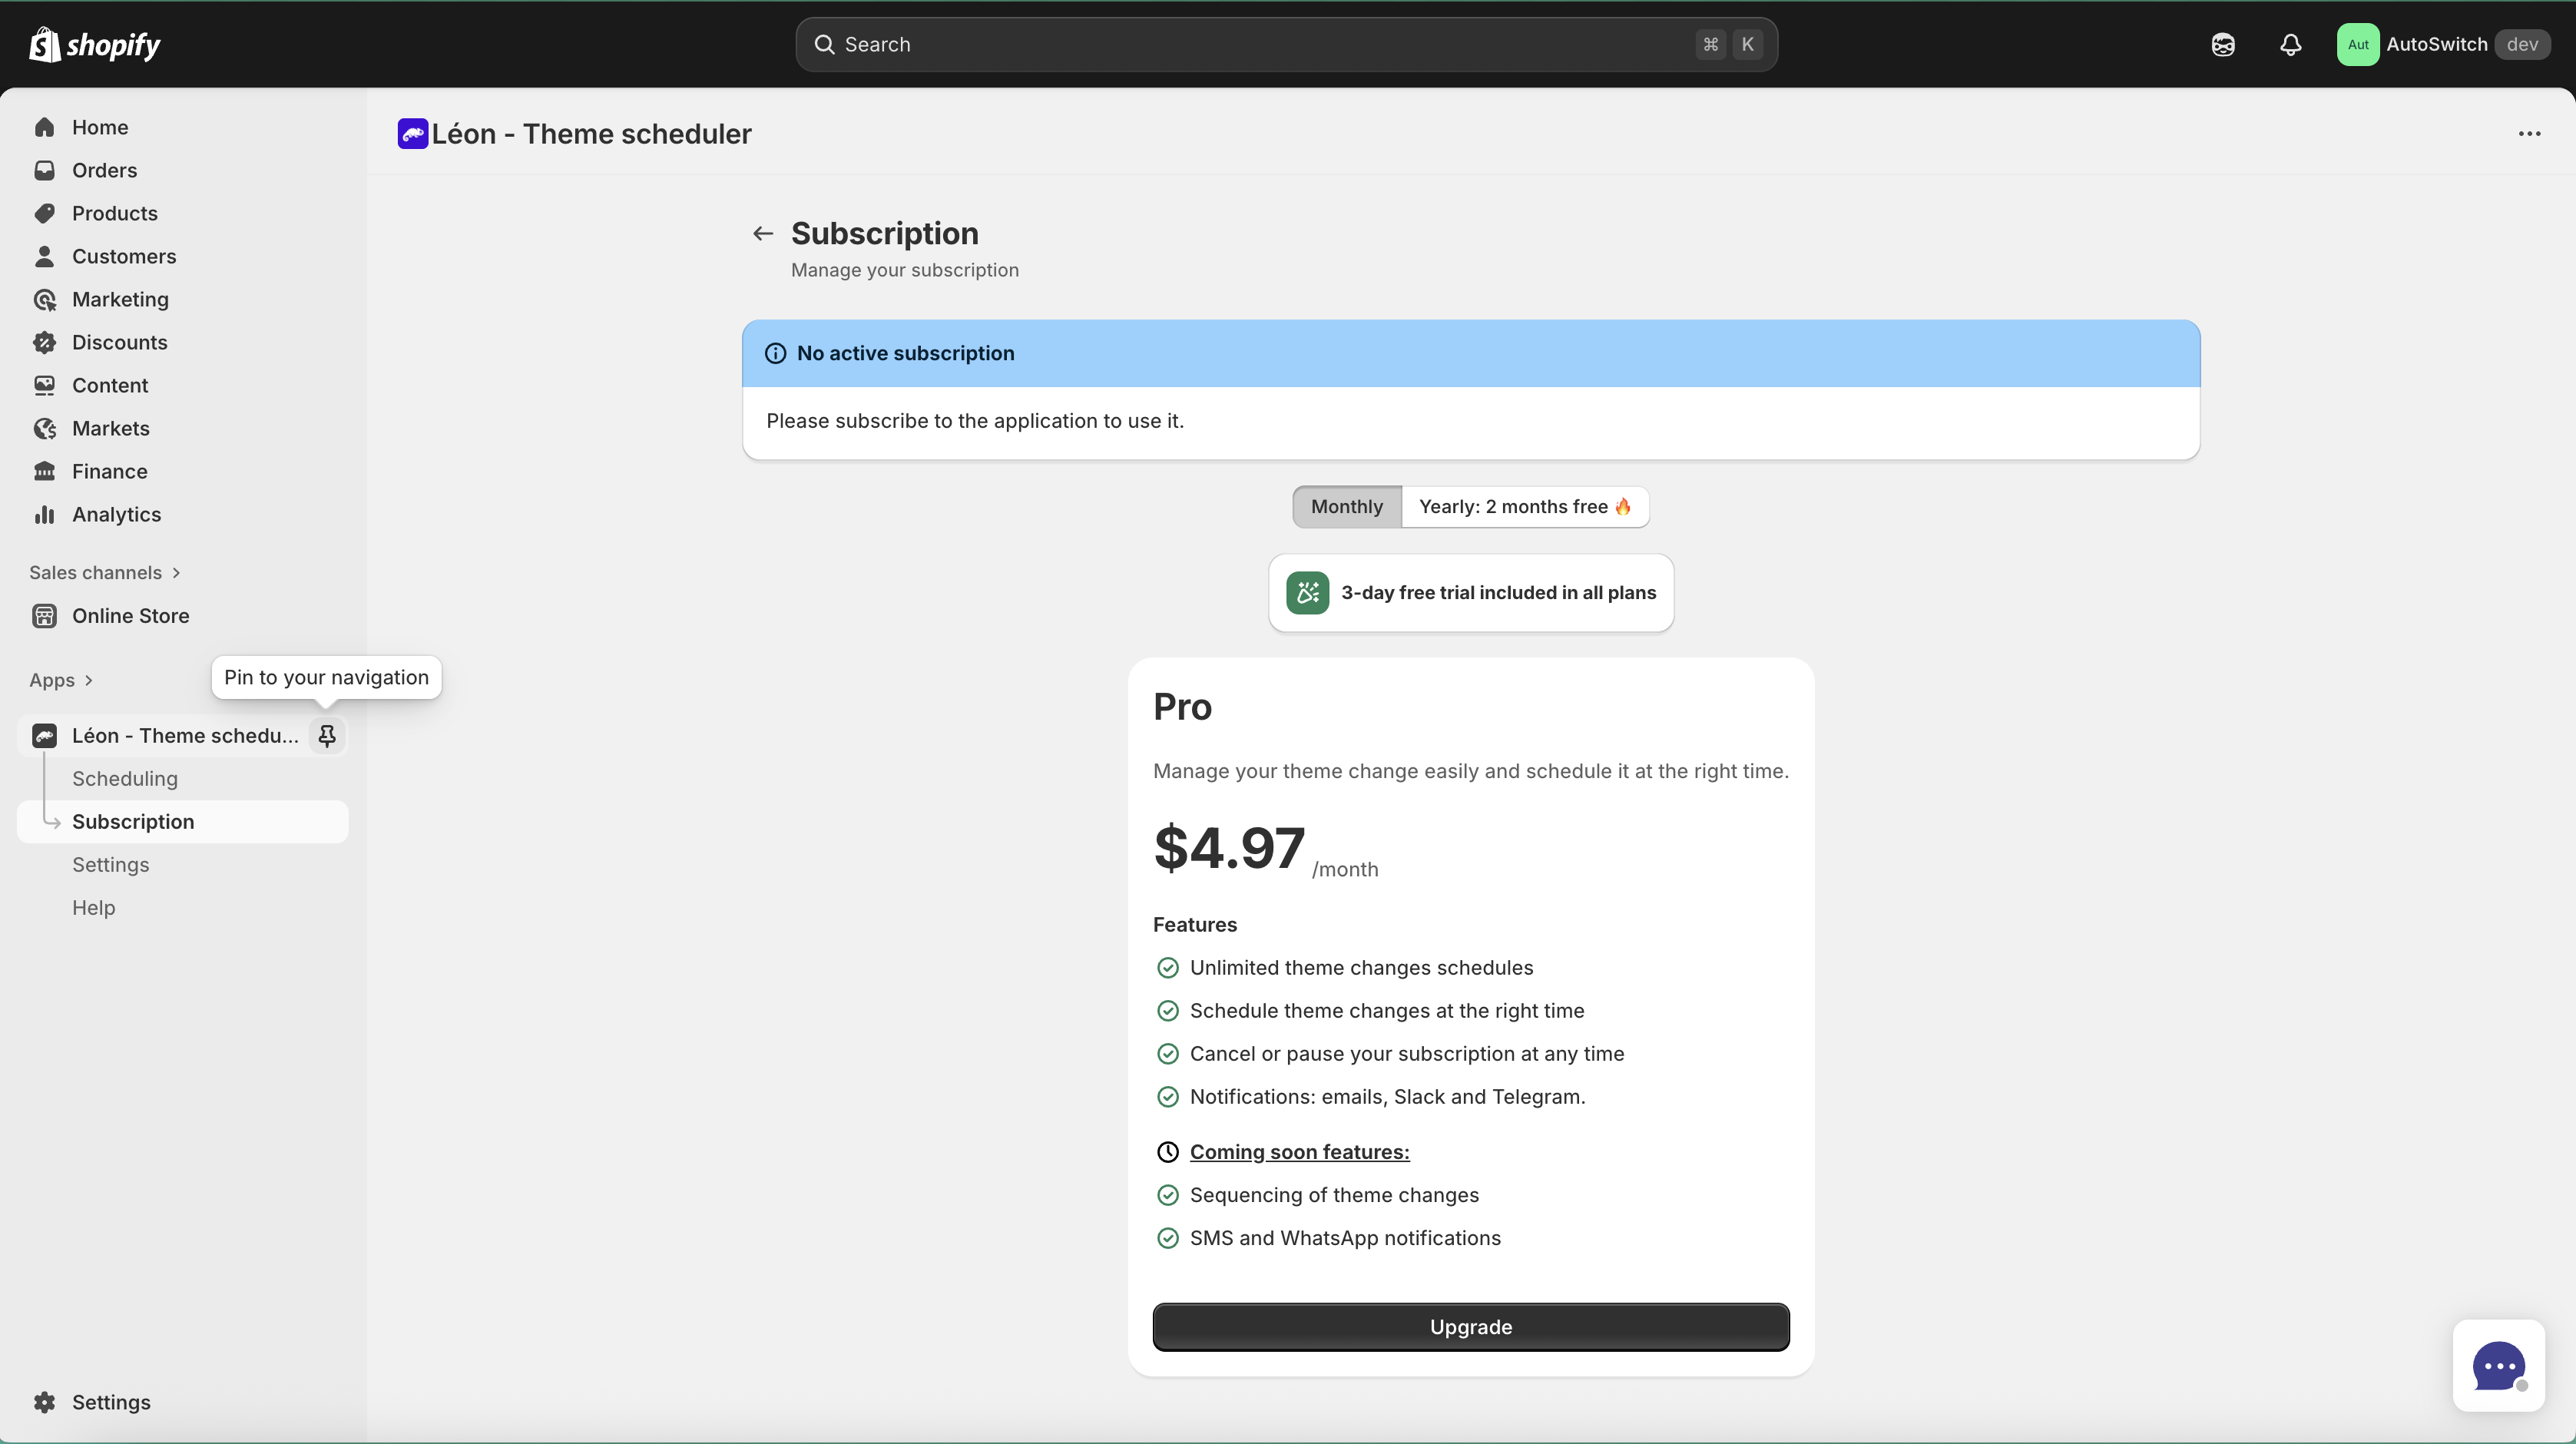Open the Coming soon features link
The height and width of the screenshot is (1444, 2576).
point(1298,1152)
